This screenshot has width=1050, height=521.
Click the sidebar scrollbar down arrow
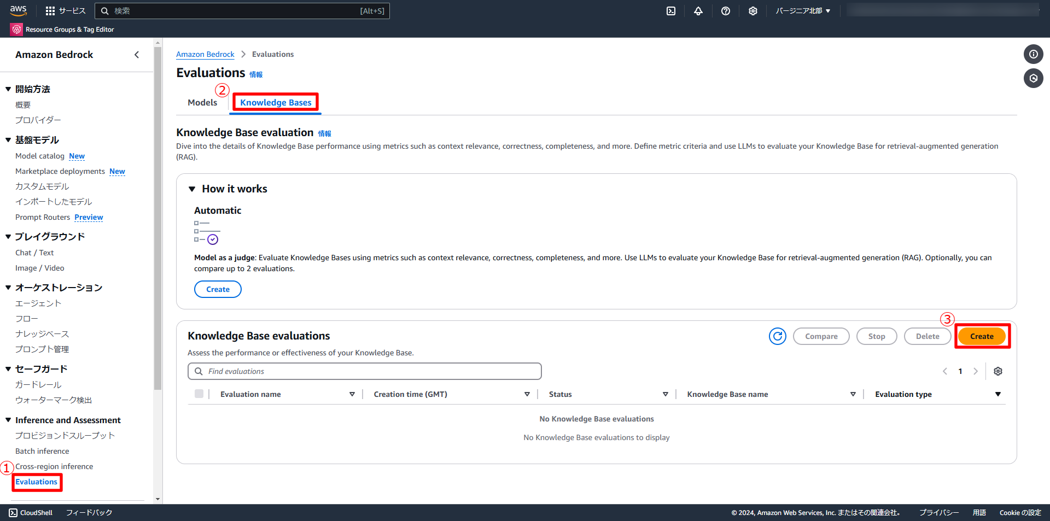pos(157,499)
